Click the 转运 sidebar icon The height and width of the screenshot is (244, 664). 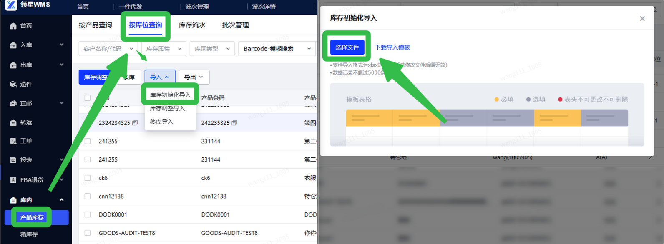point(13,122)
